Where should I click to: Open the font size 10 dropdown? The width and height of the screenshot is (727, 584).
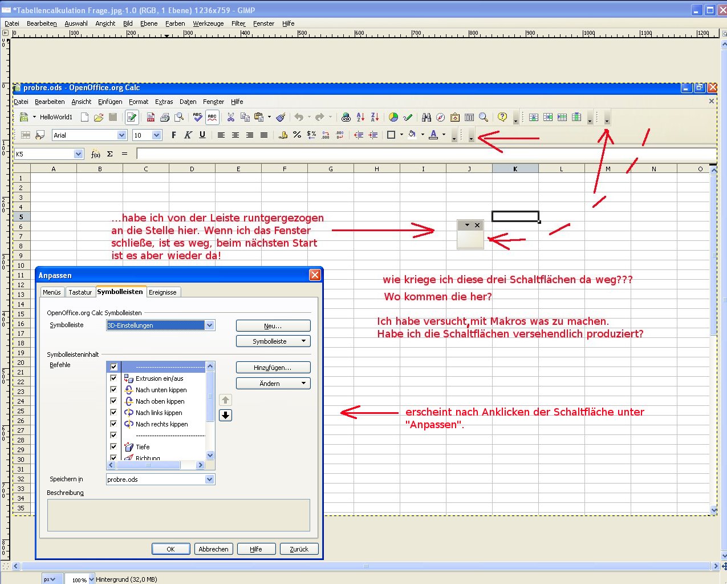pyautogui.click(x=157, y=135)
